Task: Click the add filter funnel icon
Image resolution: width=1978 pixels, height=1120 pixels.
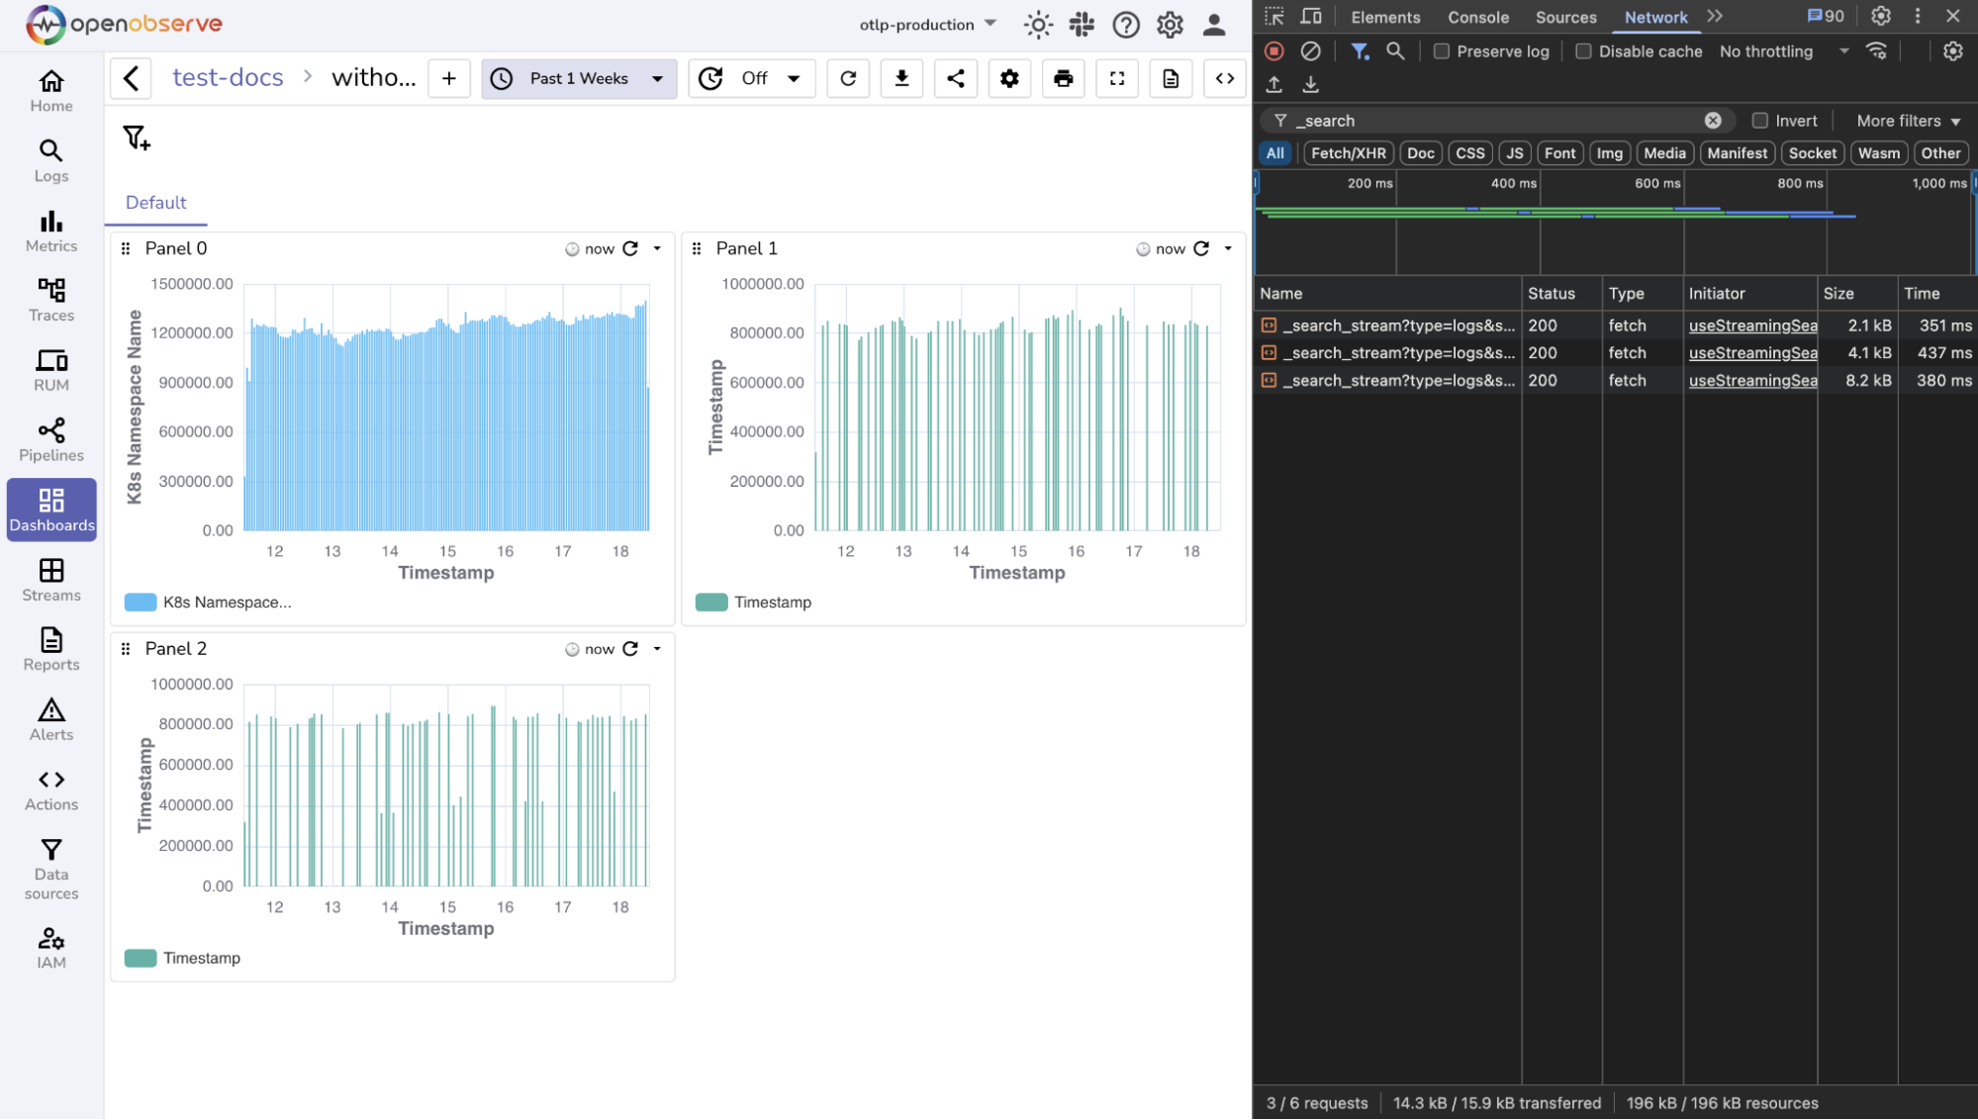Action: (x=136, y=138)
